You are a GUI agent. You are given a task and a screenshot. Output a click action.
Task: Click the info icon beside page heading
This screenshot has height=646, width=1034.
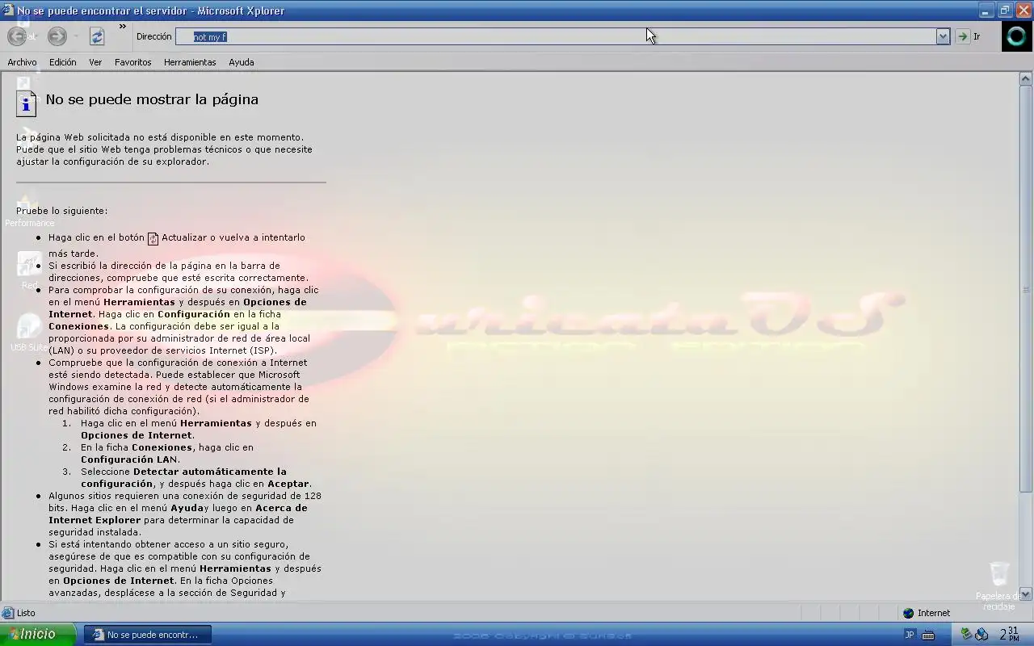click(26, 103)
